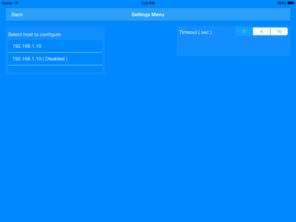The image size is (296, 222).
Task: Click the Wi-Fi signal icon
Action: click(x=16, y=3)
